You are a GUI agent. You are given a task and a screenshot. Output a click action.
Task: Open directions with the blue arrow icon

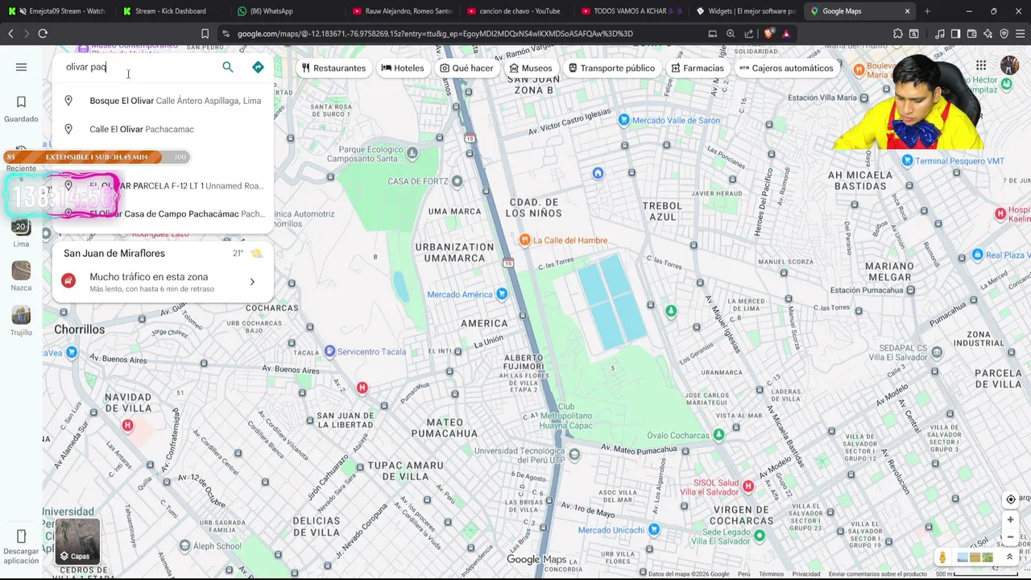click(258, 67)
